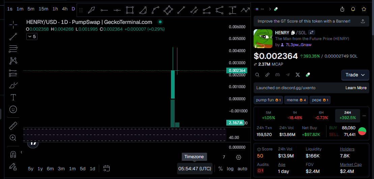Open the timezone clock 05:54:47 (UTC)
The width and height of the screenshot is (374, 179).
(195, 169)
